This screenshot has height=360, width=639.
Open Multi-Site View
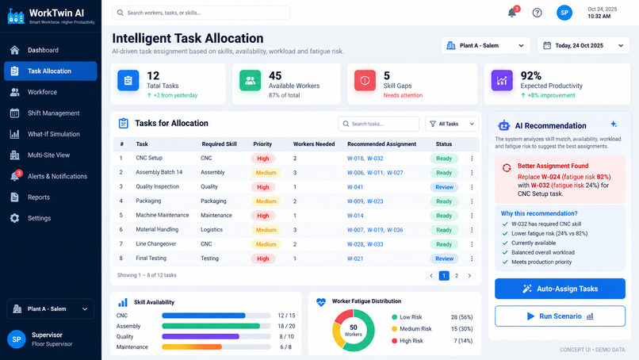point(50,155)
